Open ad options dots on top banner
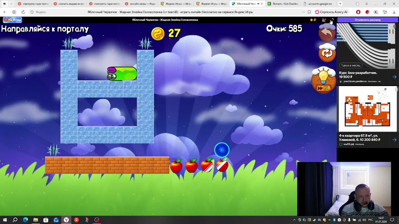399x224 pixels. coord(396,27)
